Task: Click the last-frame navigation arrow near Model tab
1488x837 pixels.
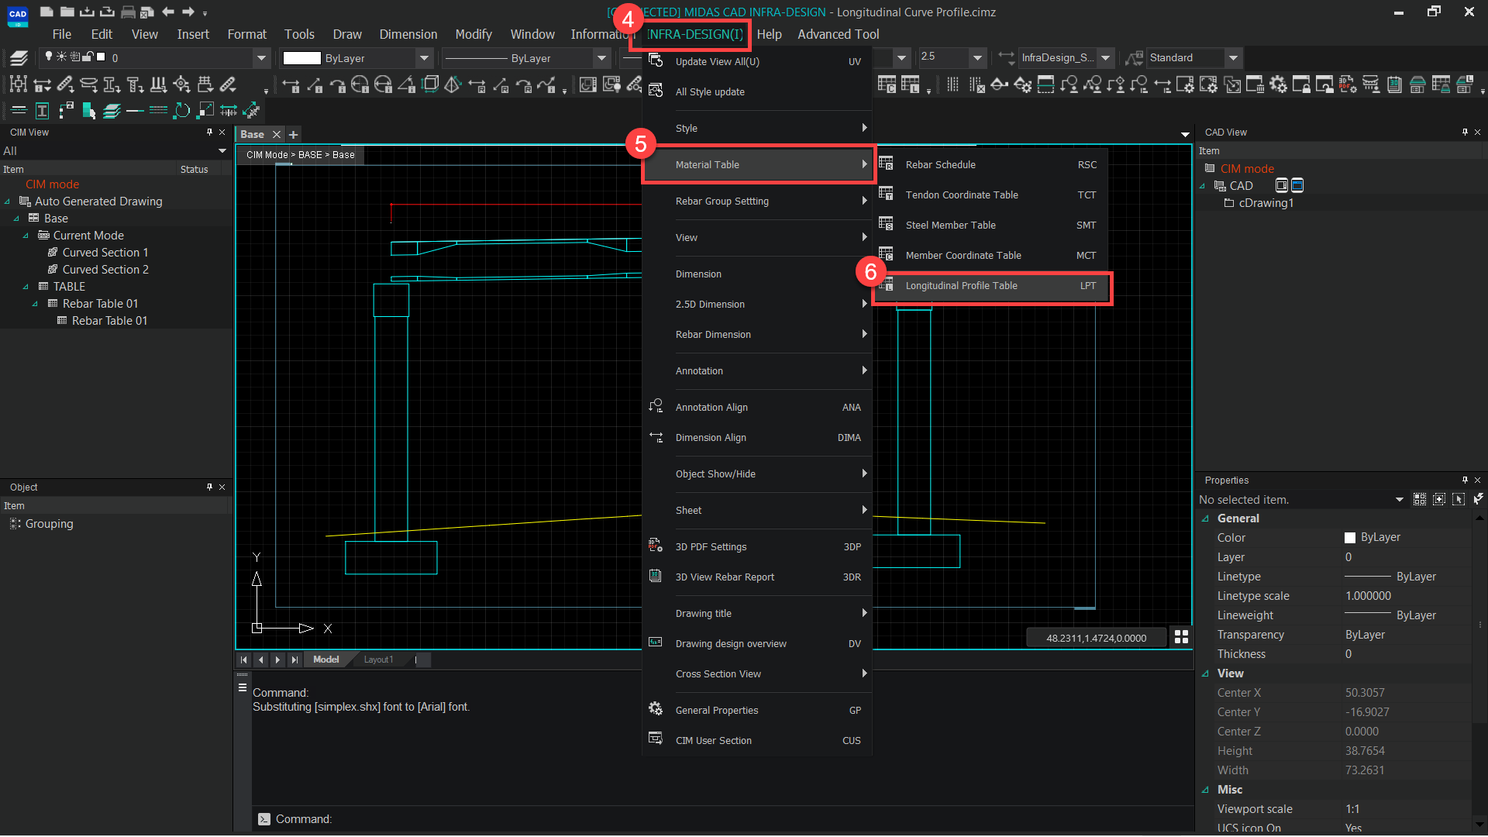Action: click(294, 660)
